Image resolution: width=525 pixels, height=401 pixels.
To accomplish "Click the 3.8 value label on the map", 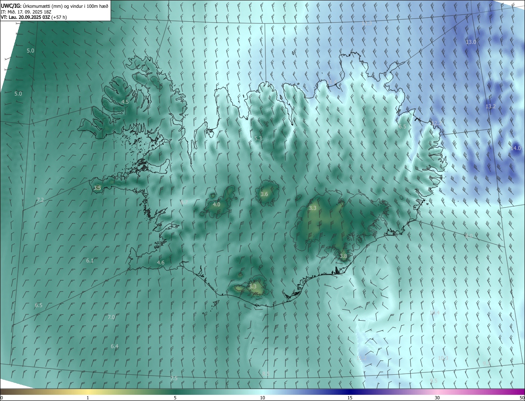I will point(343,256).
